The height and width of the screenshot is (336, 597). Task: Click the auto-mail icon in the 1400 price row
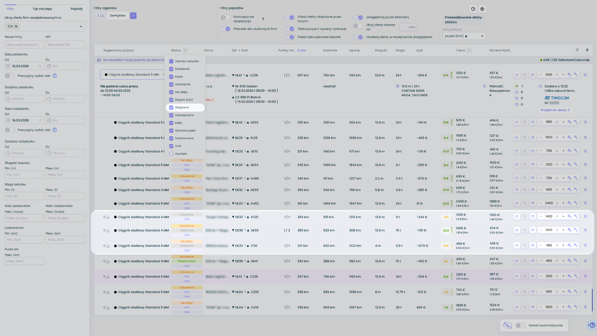tap(576, 217)
